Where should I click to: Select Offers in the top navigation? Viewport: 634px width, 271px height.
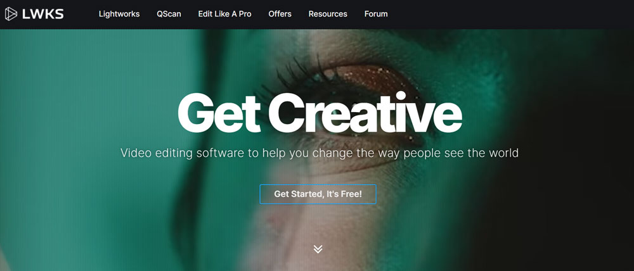point(280,14)
